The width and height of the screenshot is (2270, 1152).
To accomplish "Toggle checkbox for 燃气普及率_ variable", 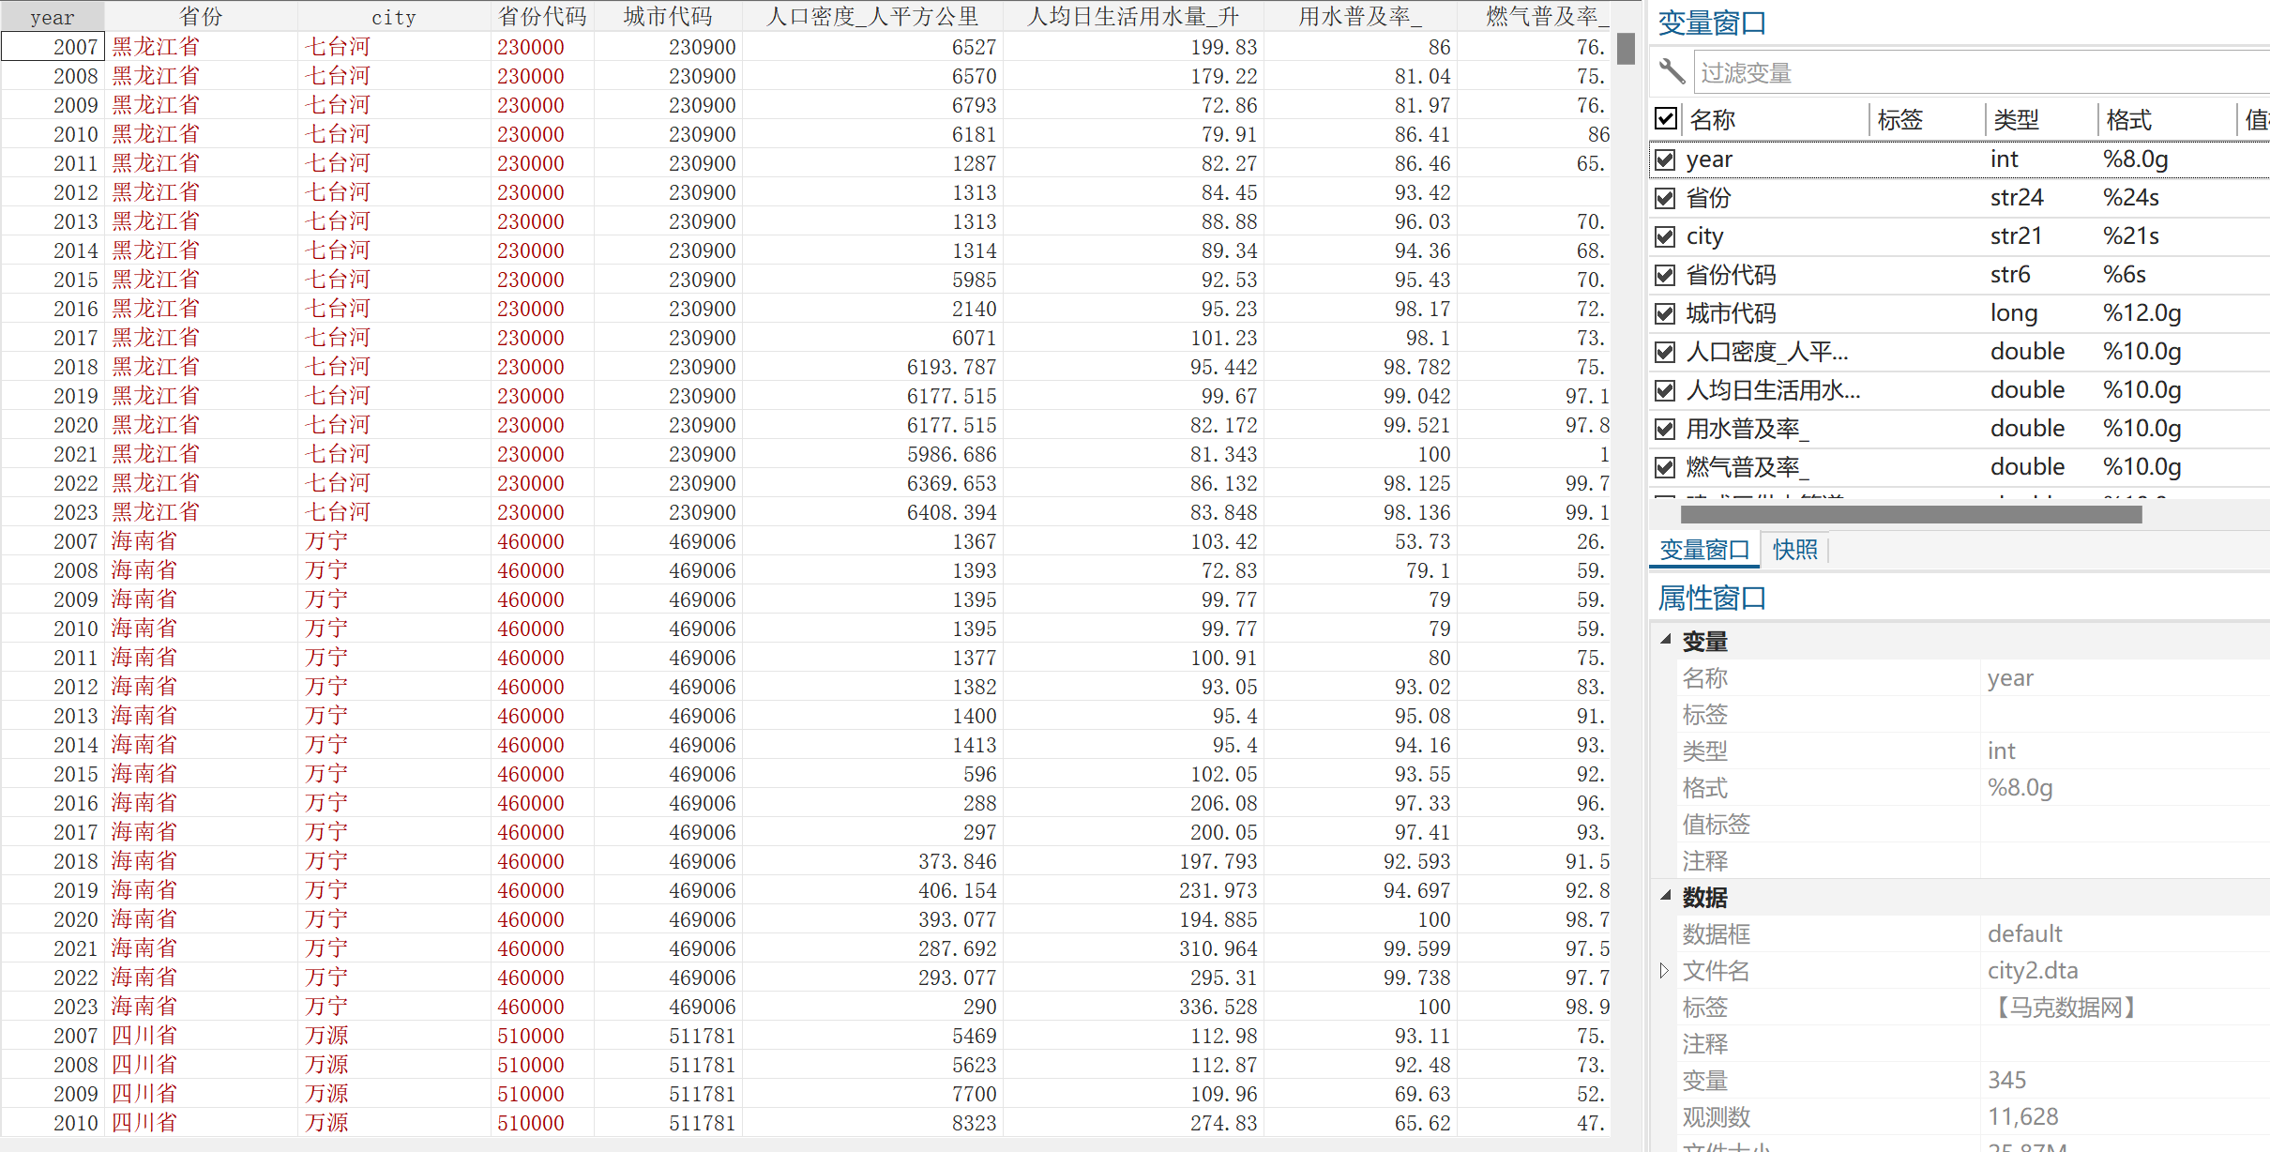I will click(x=1665, y=467).
